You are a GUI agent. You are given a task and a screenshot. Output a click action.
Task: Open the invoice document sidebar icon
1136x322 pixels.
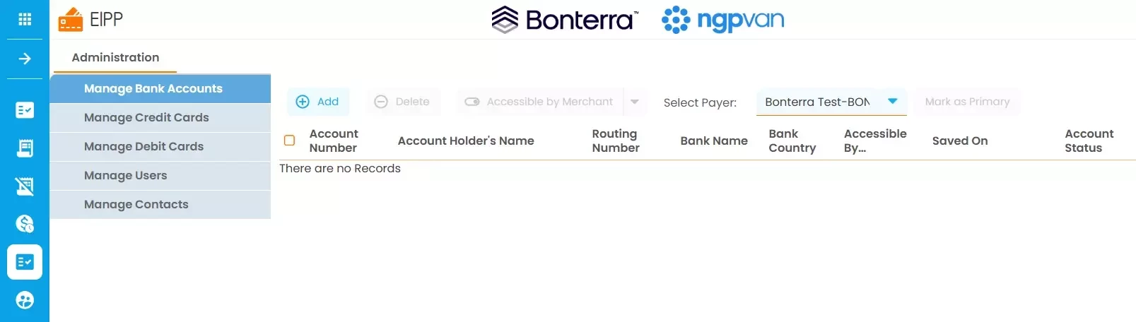pyautogui.click(x=25, y=148)
